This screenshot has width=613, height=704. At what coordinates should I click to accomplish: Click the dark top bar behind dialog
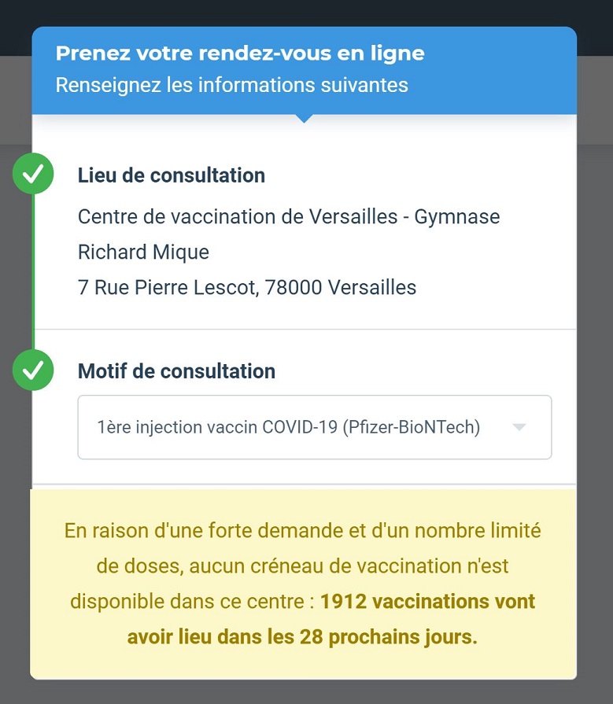coord(306,13)
